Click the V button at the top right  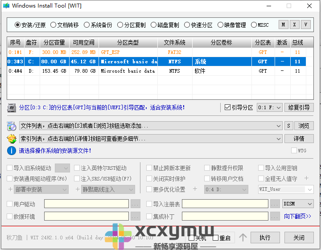point(306,25)
